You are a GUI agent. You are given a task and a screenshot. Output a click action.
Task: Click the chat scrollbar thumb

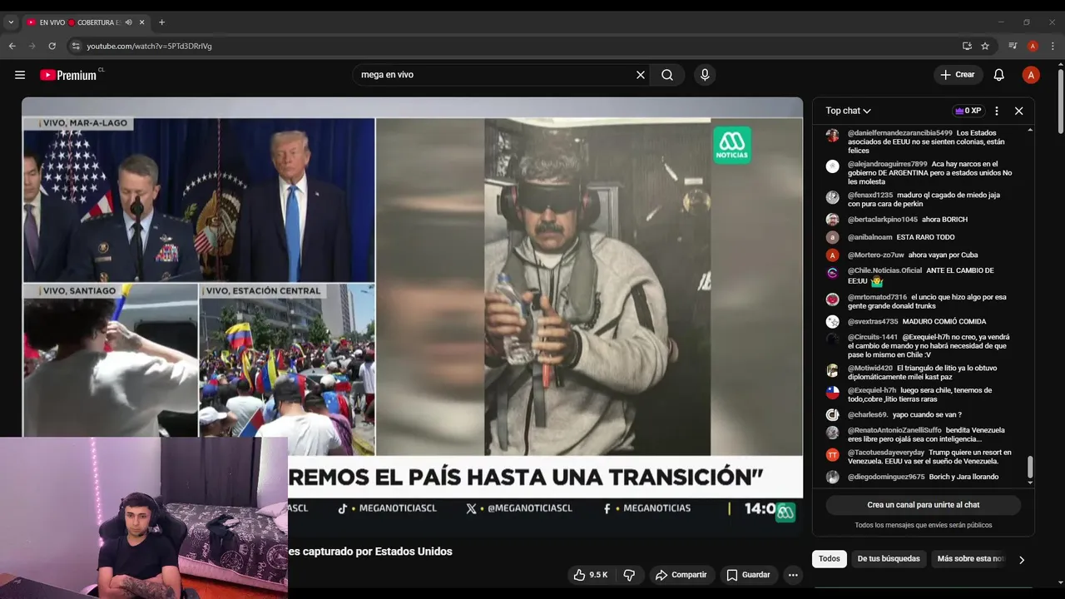1030,467
